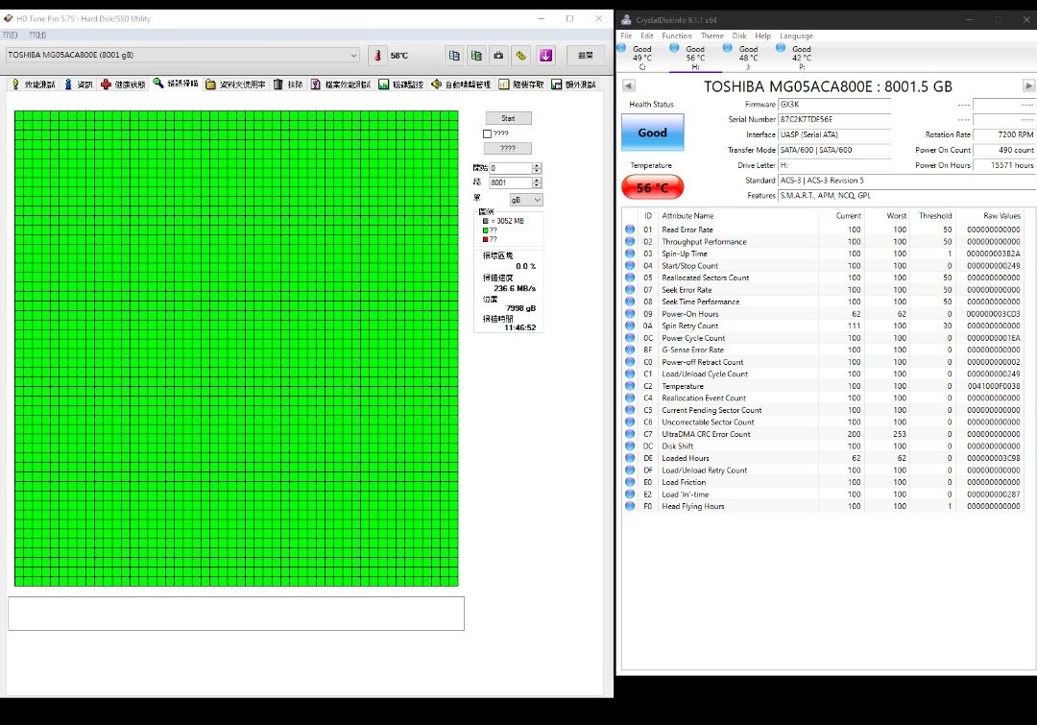Click the camera screenshot icon in HD Tune
This screenshot has height=725, width=1037.
498,56
